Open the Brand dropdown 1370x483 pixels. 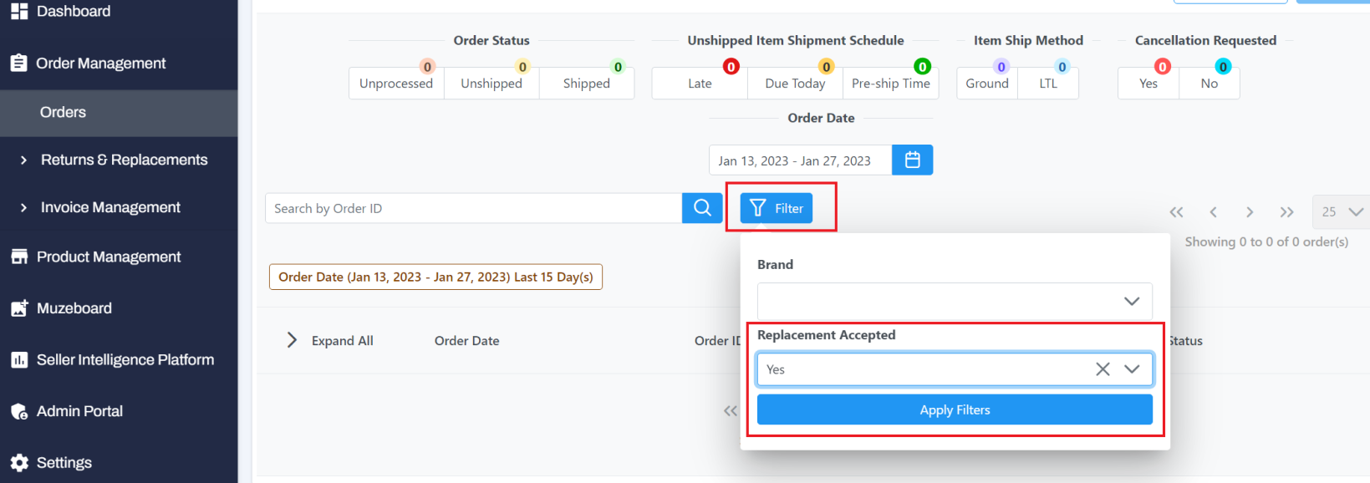tap(955, 301)
